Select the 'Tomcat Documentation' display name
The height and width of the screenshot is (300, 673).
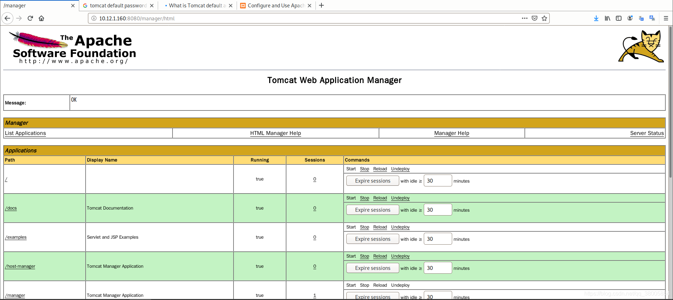[110, 208]
